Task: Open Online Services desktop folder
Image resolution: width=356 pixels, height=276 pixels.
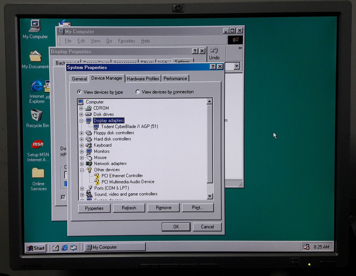Action: coord(38,173)
